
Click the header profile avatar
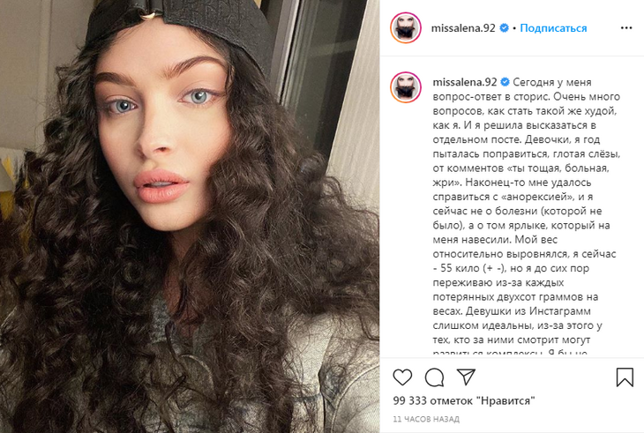pos(406,28)
